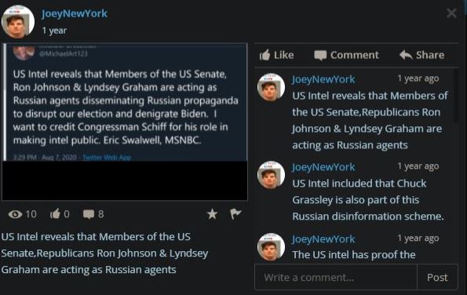This screenshot has width=467, height=295.
Task: Open JoeyNewYork profile from post header
Action: (75, 13)
